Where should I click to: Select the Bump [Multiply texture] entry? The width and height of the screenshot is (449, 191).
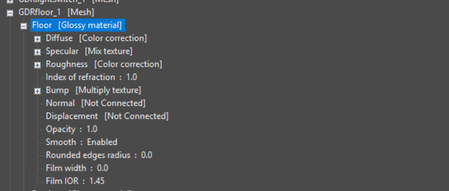(x=93, y=90)
